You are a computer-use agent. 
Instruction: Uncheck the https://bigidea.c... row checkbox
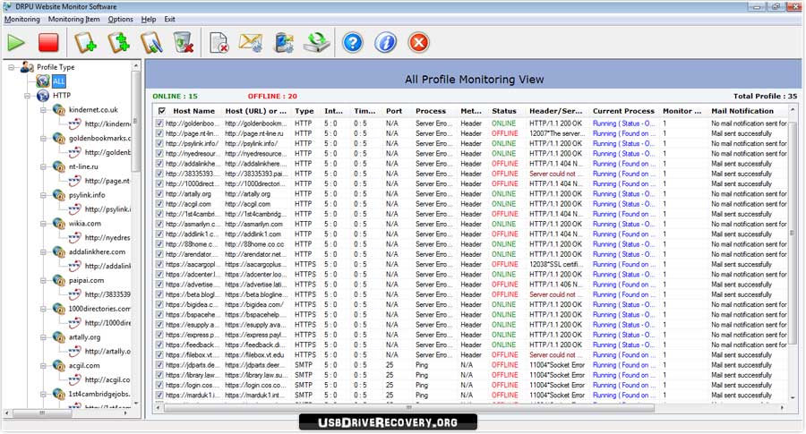pos(159,304)
